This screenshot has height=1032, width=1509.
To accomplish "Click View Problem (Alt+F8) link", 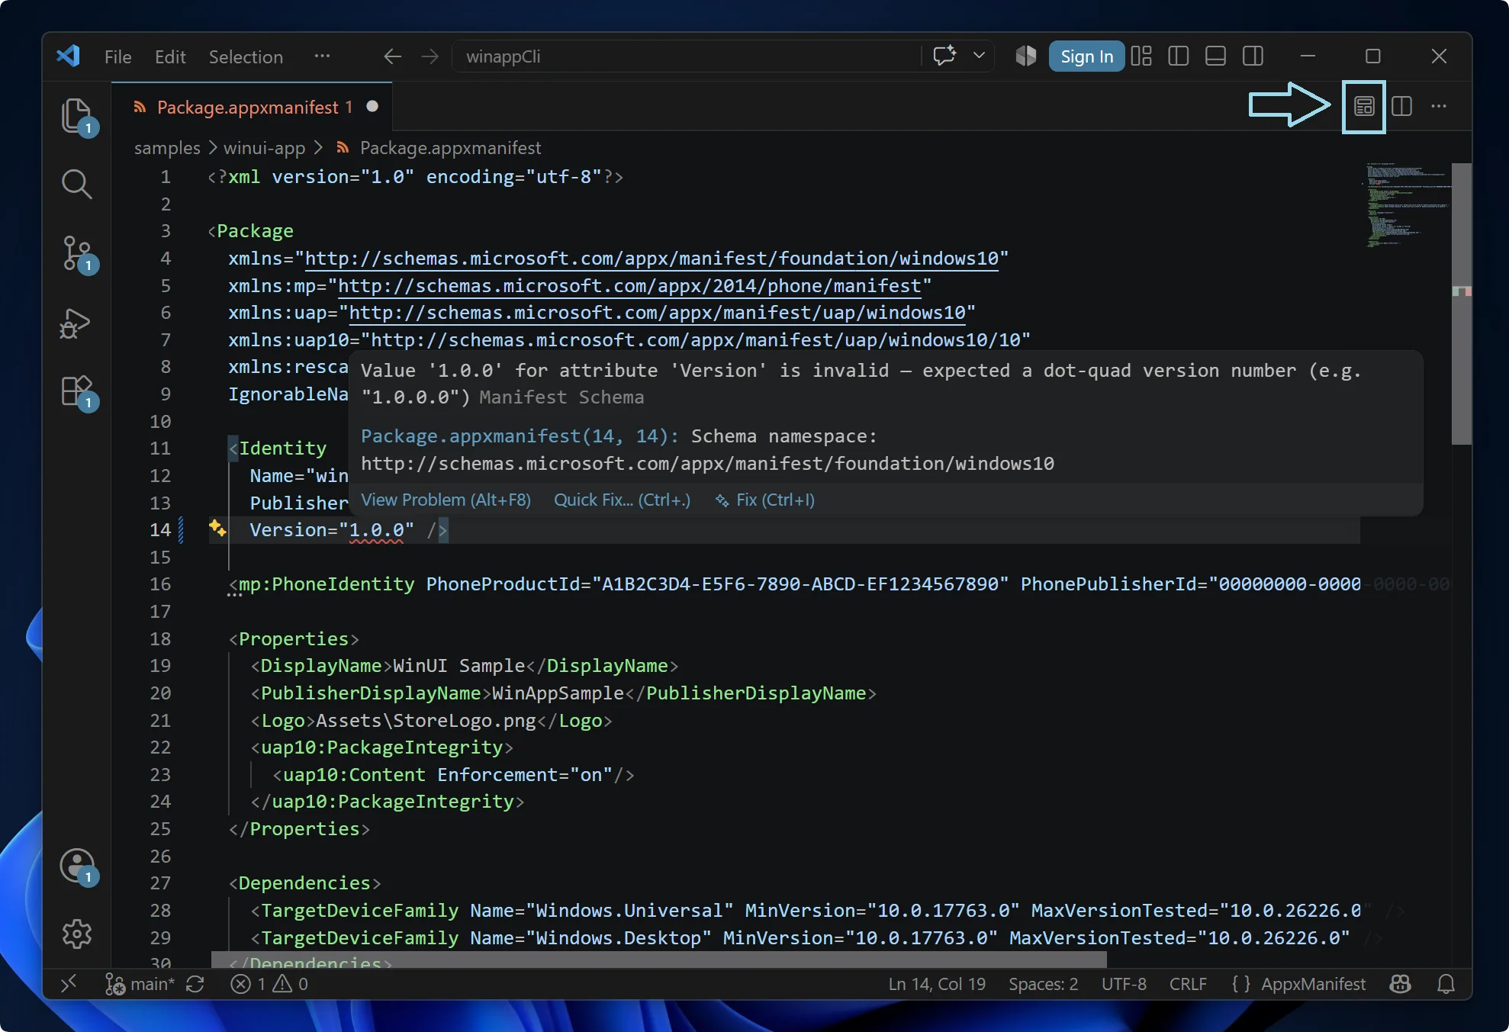I will 446,500.
